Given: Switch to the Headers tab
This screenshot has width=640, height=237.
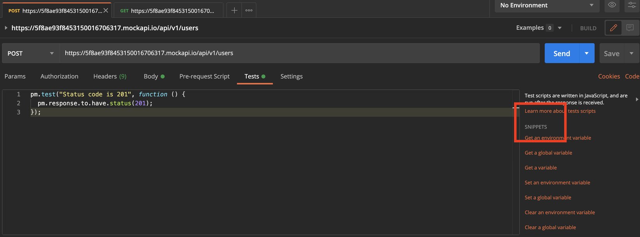Looking at the screenshot, I should click(x=110, y=76).
